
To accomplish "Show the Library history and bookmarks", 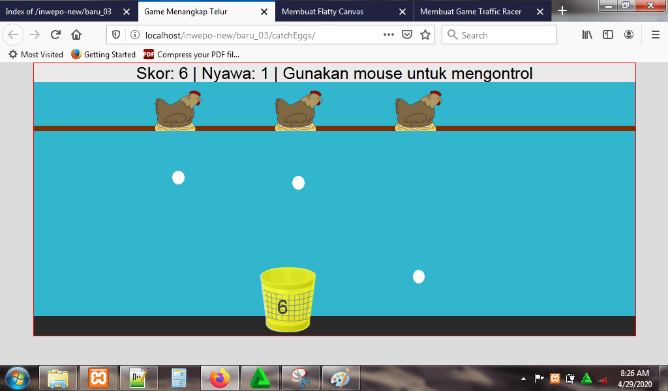I will [587, 35].
